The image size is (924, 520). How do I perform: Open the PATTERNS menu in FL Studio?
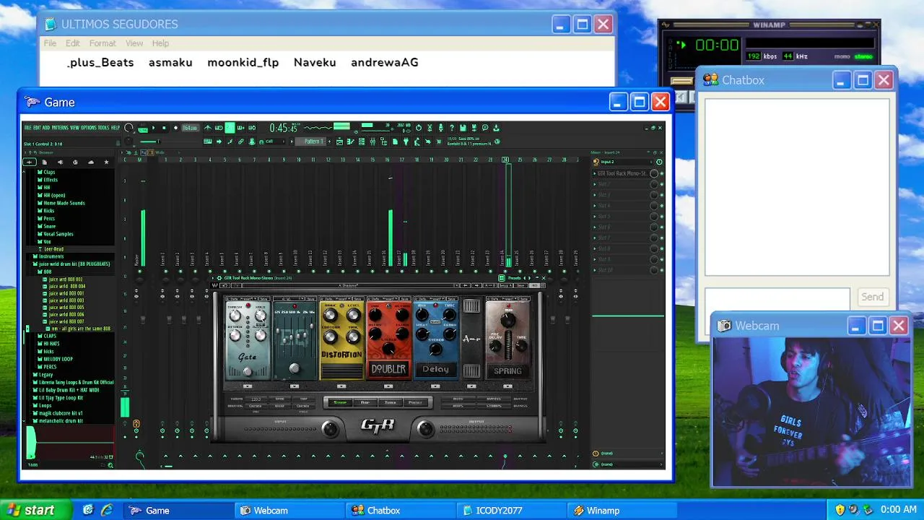point(60,128)
